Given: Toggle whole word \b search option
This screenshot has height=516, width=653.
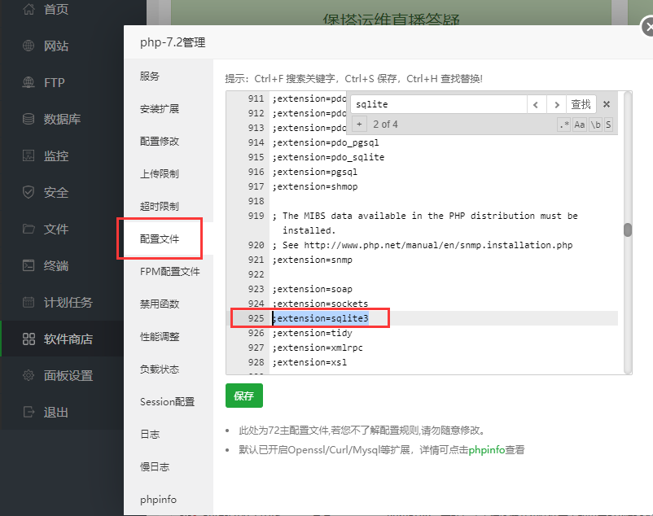Looking at the screenshot, I should coord(595,125).
